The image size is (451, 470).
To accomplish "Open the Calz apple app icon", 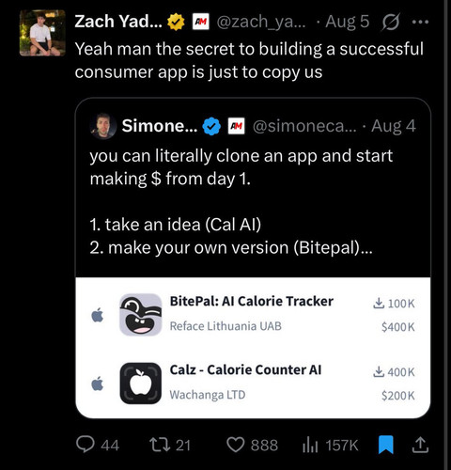I will pyautogui.click(x=141, y=384).
